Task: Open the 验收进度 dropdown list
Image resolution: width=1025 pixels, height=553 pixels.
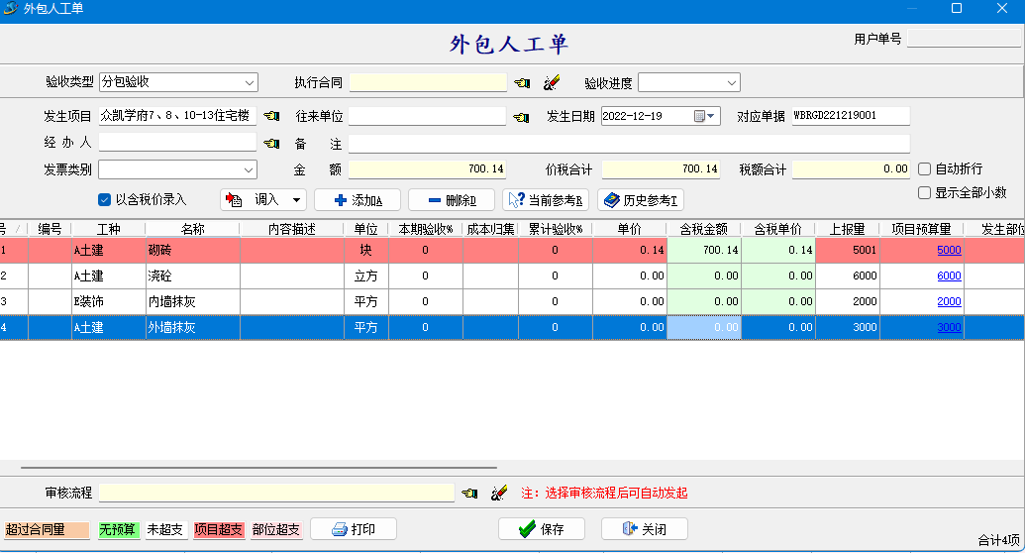Action: 731,82
